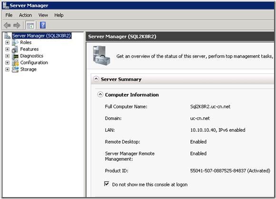Collapse the Server Summary section
This screenshot has width=276, height=199.
[x=96, y=79]
